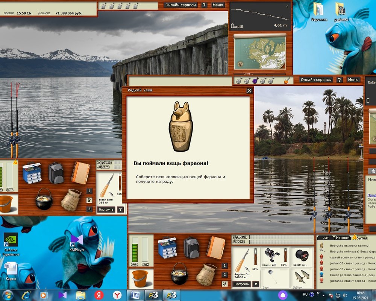Open the fish keepnet sack in the palm-tree window
This screenshot has width=376, height=301.
click(206, 274)
